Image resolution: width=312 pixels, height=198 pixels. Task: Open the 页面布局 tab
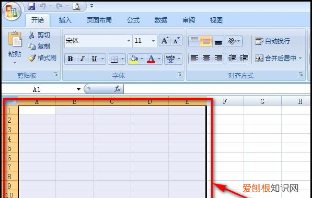pos(99,20)
